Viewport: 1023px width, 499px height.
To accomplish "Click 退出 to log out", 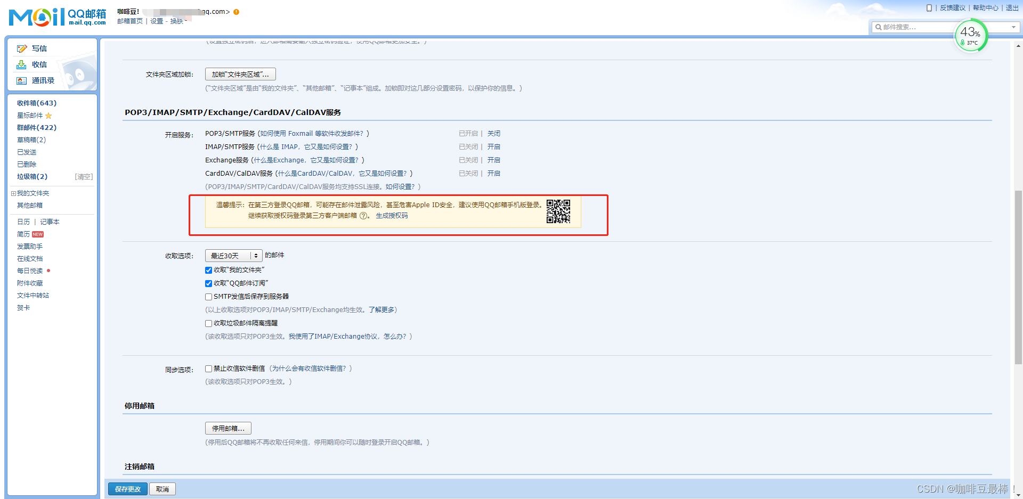I will pos(1012,8).
